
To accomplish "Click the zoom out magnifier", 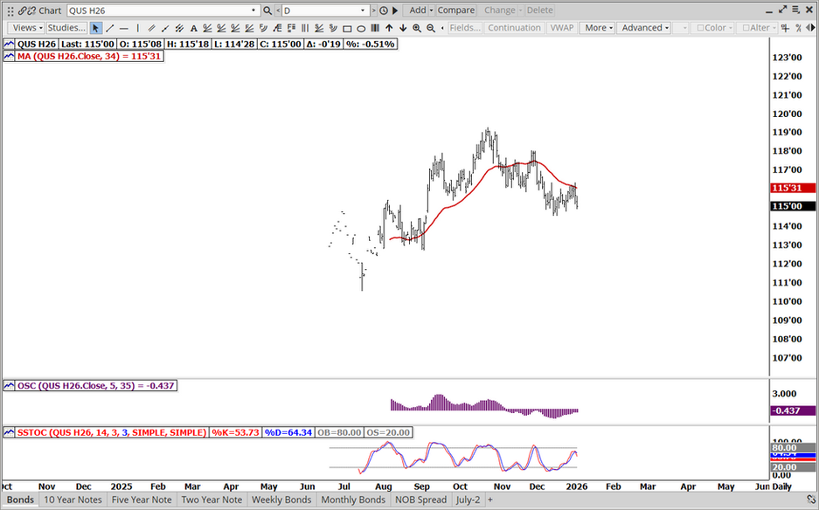I will (431, 28).
